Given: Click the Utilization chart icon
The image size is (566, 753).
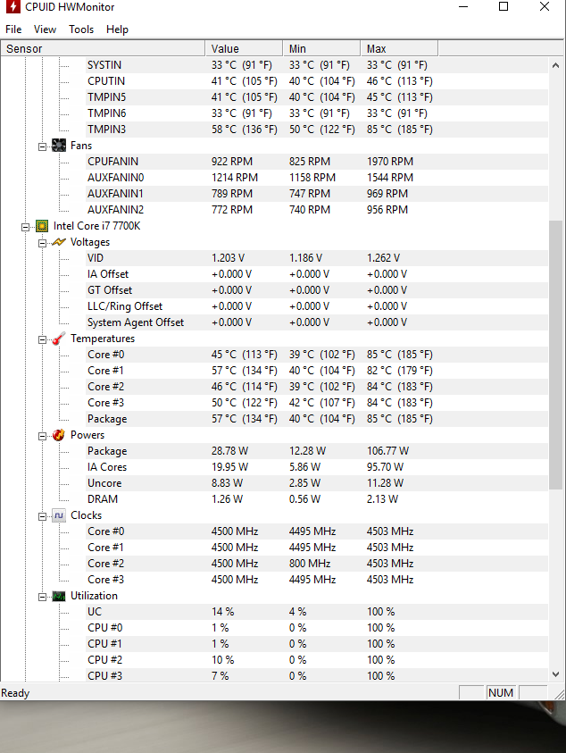Looking at the screenshot, I should click(59, 596).
